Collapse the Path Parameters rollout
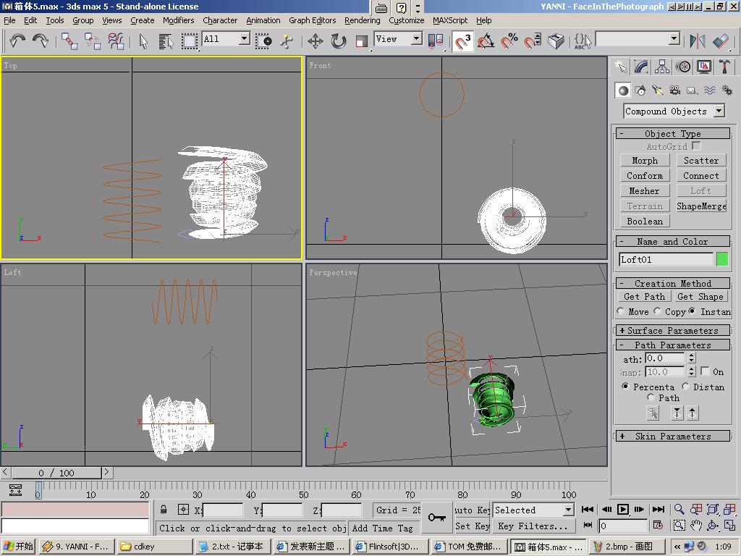The width and height of the screenshot is (741, 556). (x=672, y=345)
